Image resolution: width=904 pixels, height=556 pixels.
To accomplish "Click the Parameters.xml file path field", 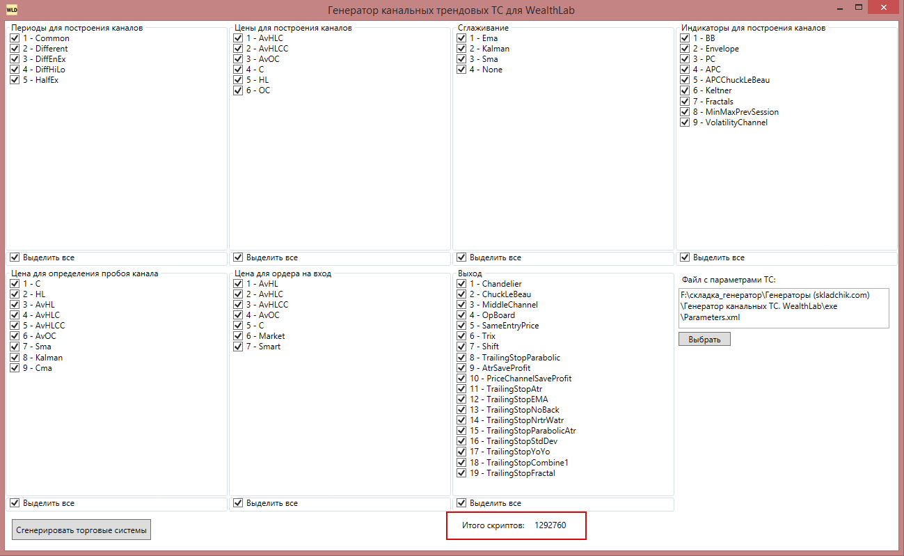I will pyautogui.click(x=784, y=308).
